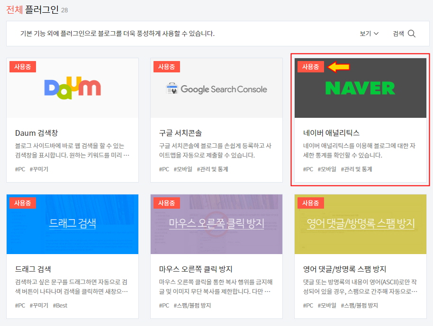Open the 네이버 애널리틱스 plugin title link
This screenshot has width=433, height=326.
pos(331,133)
